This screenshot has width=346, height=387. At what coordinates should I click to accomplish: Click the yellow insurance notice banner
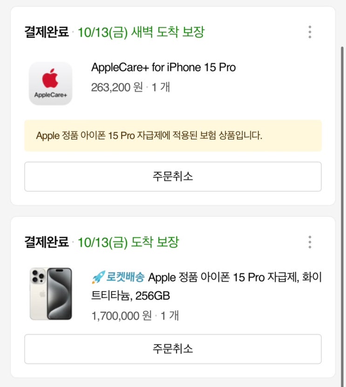pos(173,136)
